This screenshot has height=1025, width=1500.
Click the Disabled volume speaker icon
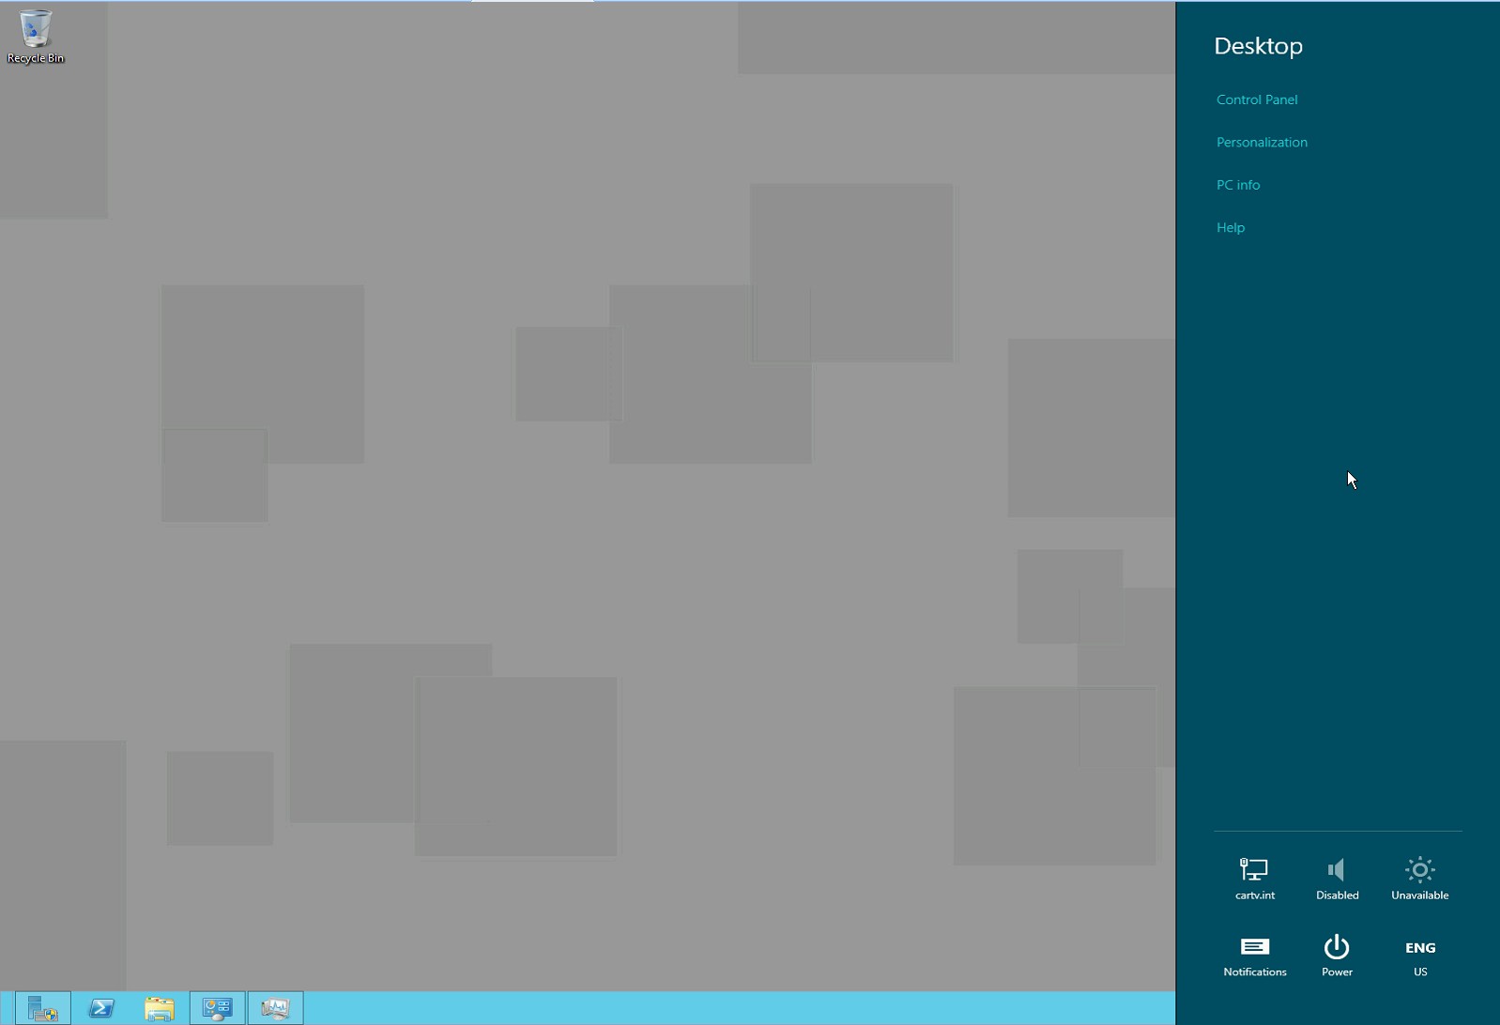click(1337, 879)
